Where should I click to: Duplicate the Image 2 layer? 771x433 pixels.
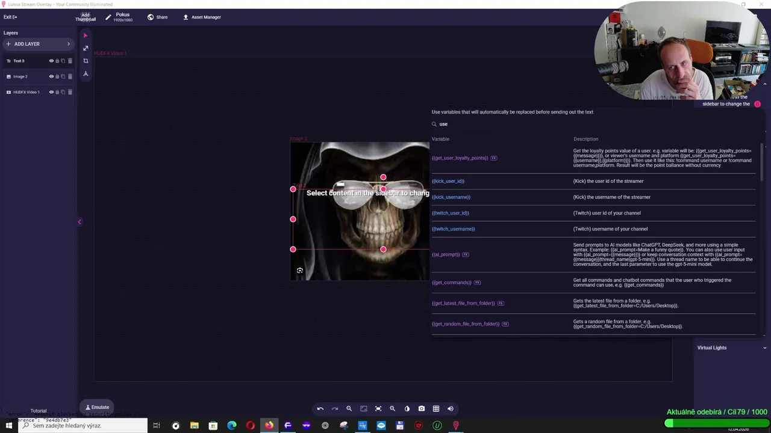pos(63,76)
